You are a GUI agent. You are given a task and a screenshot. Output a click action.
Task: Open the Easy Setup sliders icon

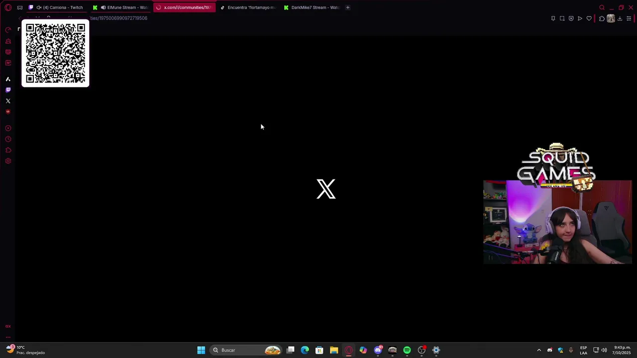coord(629,18)
